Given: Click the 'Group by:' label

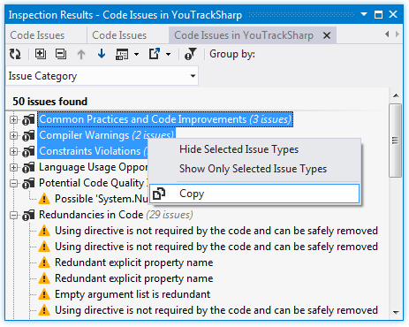Looking at the screenshot, I should coord(232,54).
